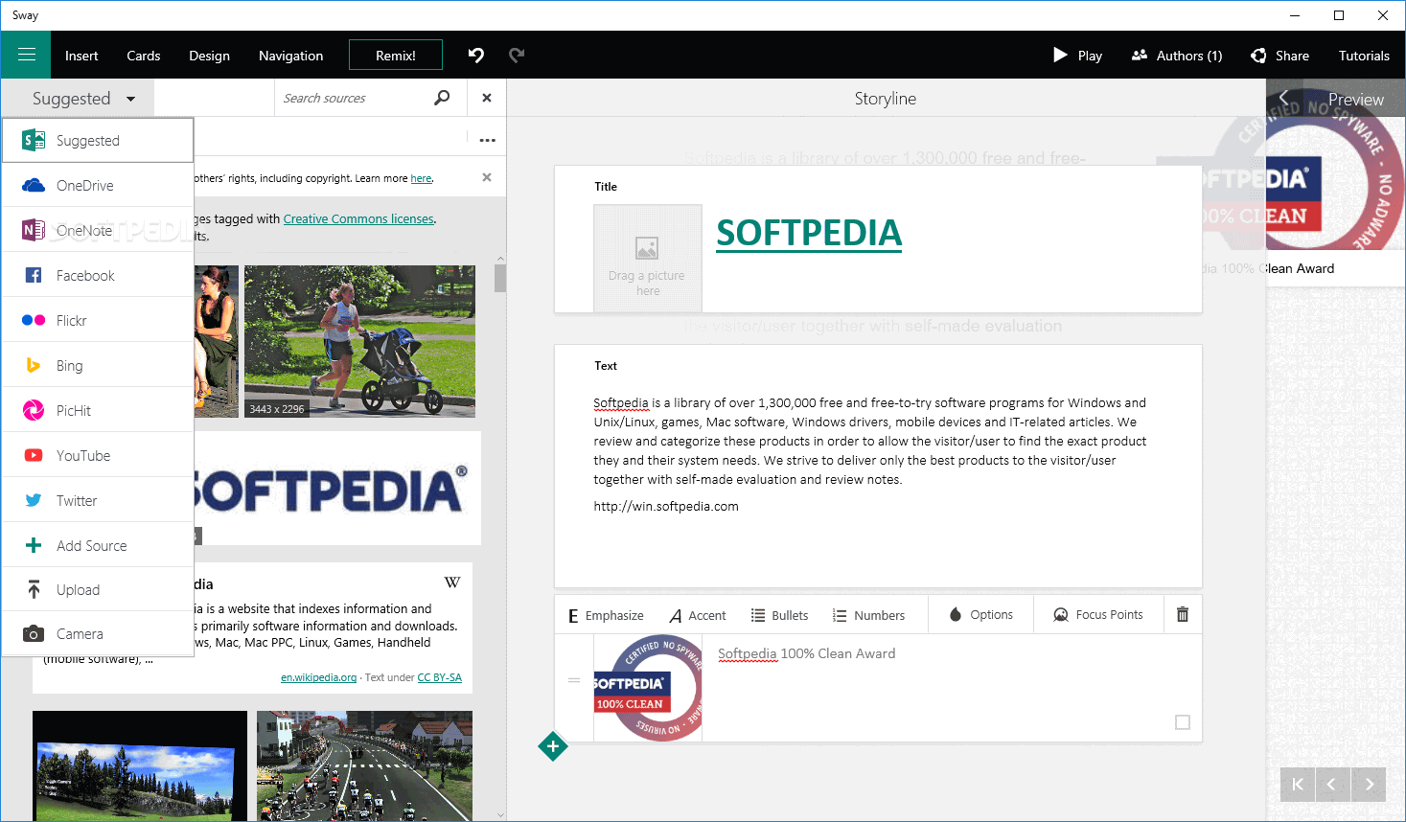Close the insert pane with X

[x=487, y=98]
